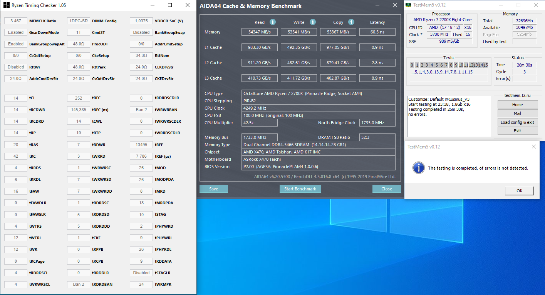The image size is (545, 295).
Task: Click the Ryzen Timing Checker title bar icon
Action: coord(7,5)
